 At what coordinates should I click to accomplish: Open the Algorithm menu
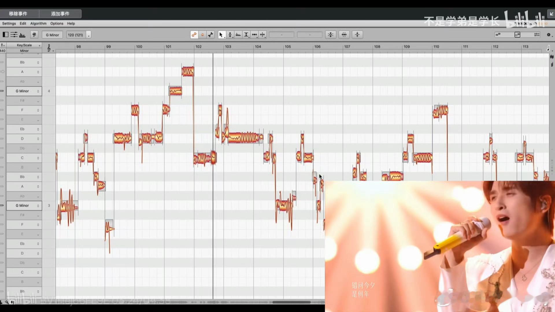pos(38,23)
